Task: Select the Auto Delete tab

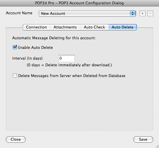Action: pyautogui.click(x=123, y=27)
